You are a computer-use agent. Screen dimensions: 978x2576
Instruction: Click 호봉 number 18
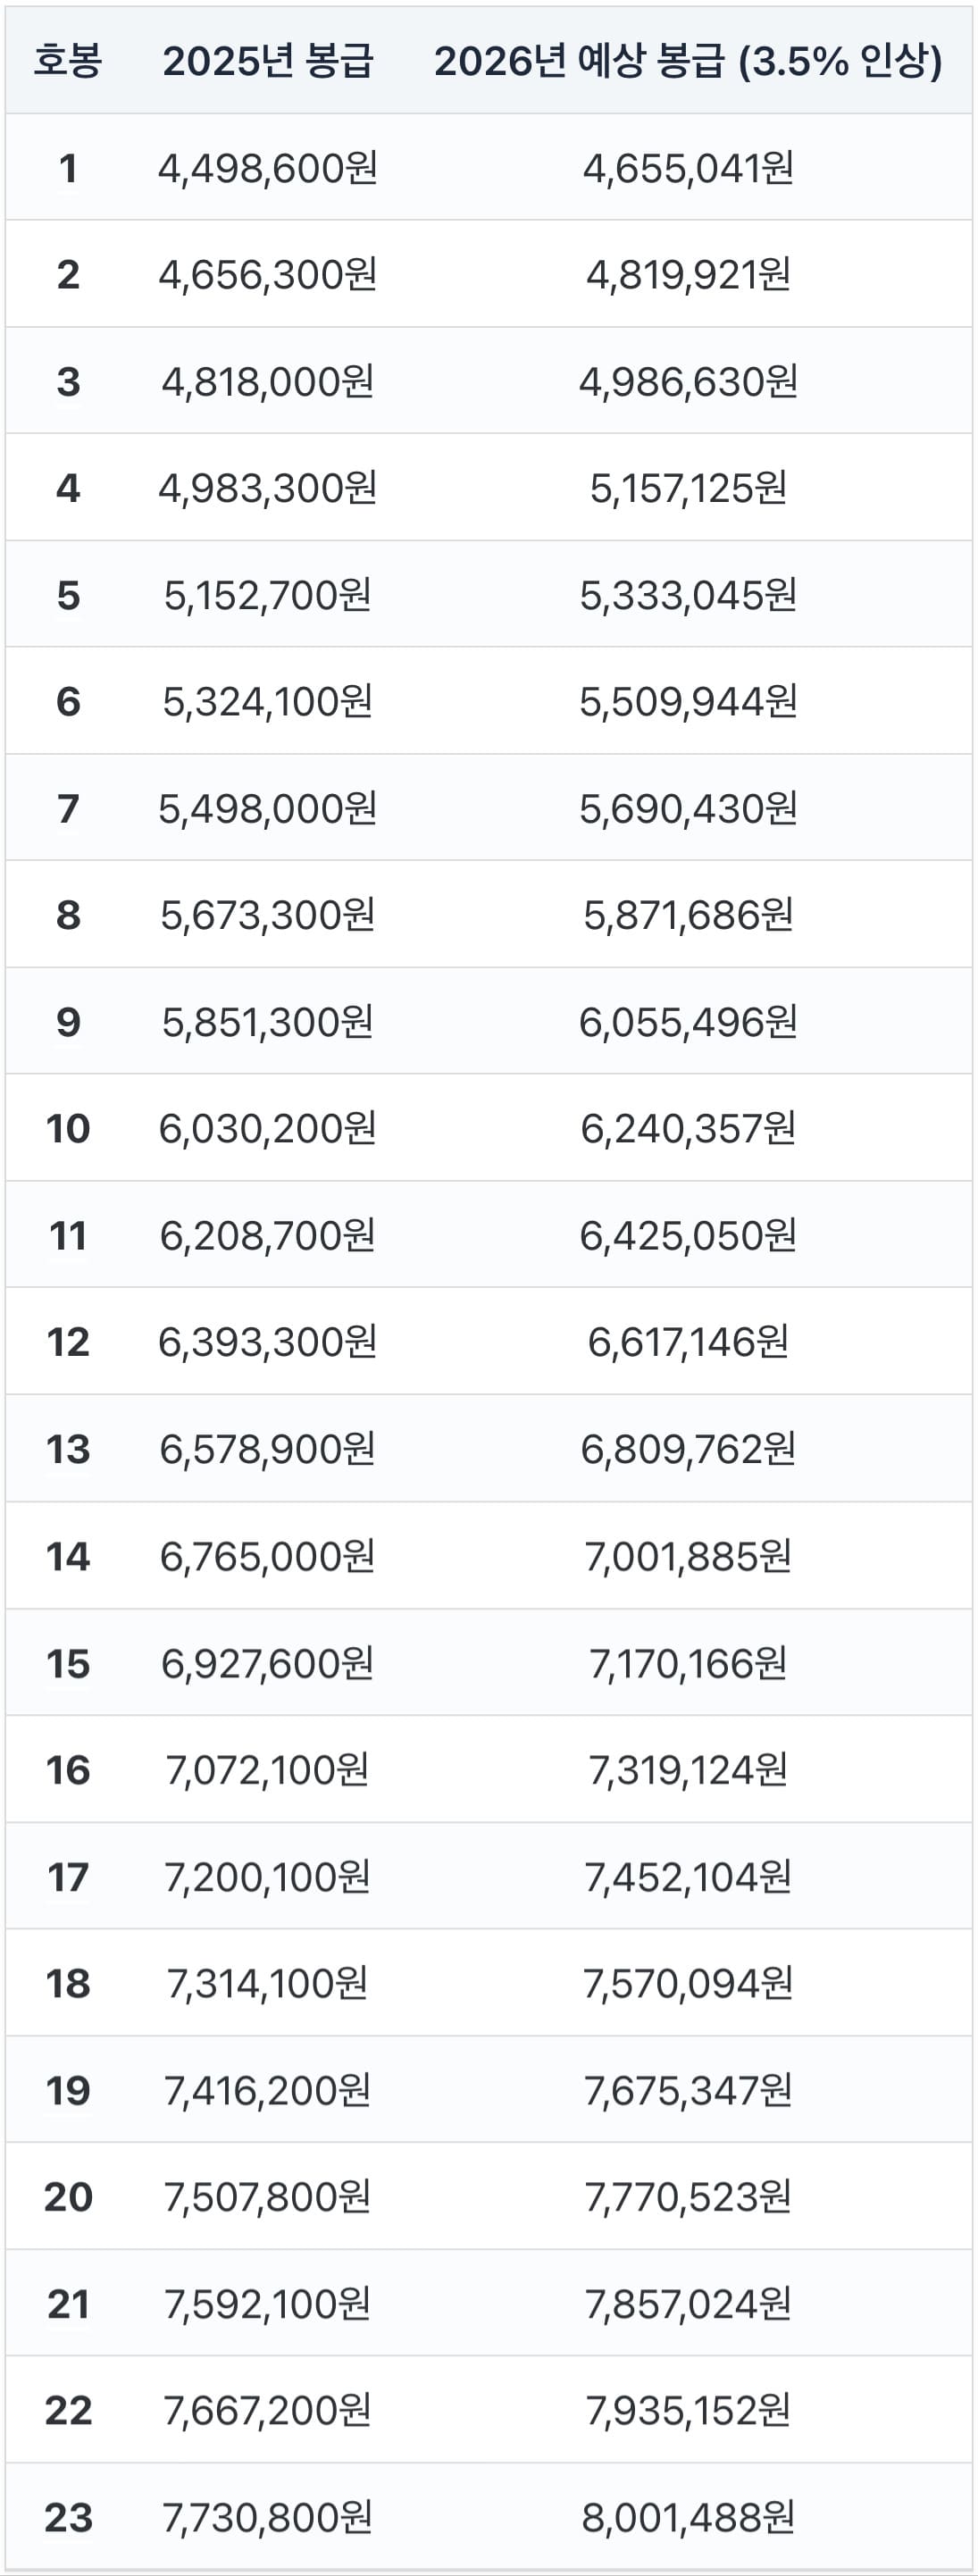coord(67,1983)
